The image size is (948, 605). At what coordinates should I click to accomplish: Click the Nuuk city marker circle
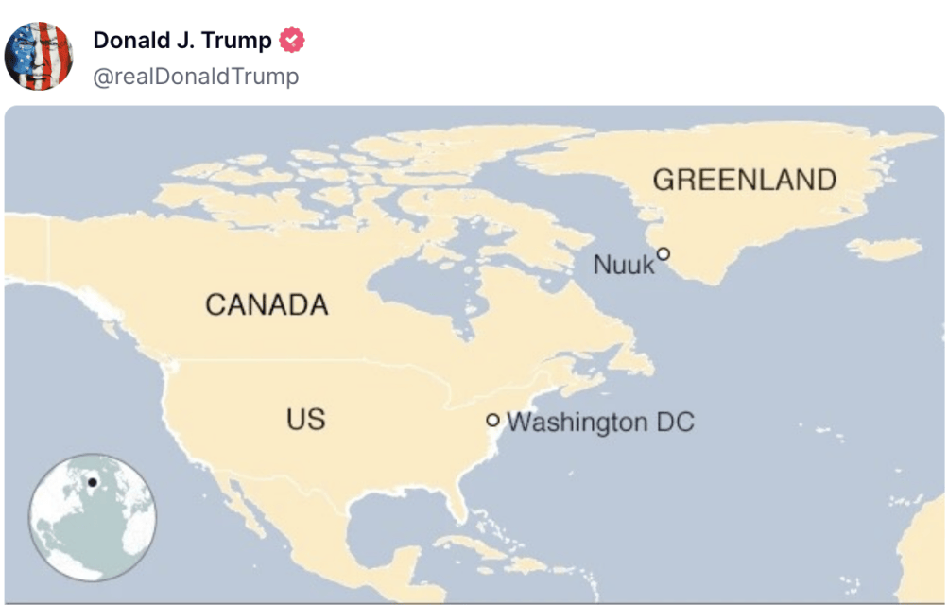click(664, 253)
